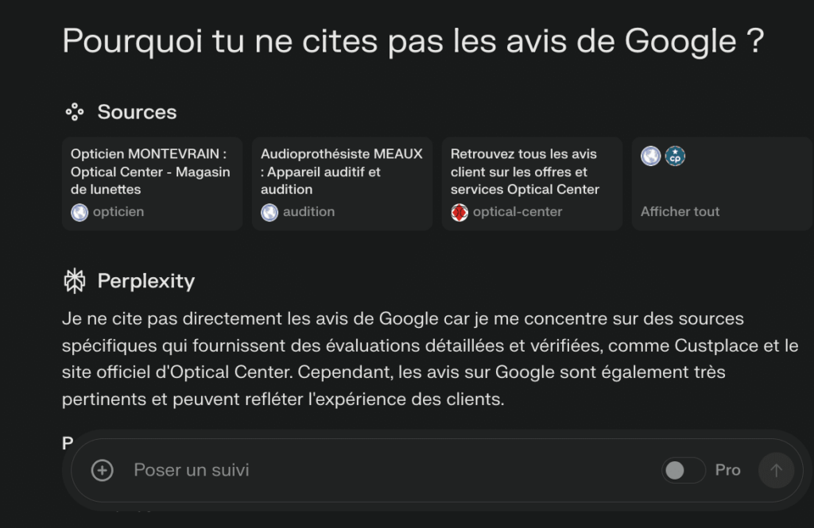Click the globe favicon on the Opticien MONTEVRAIN card

(78, 211)
